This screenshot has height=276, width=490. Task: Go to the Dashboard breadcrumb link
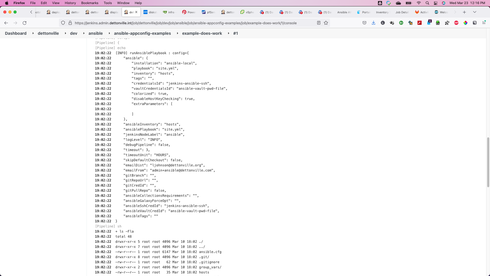(x=16, y=33)
